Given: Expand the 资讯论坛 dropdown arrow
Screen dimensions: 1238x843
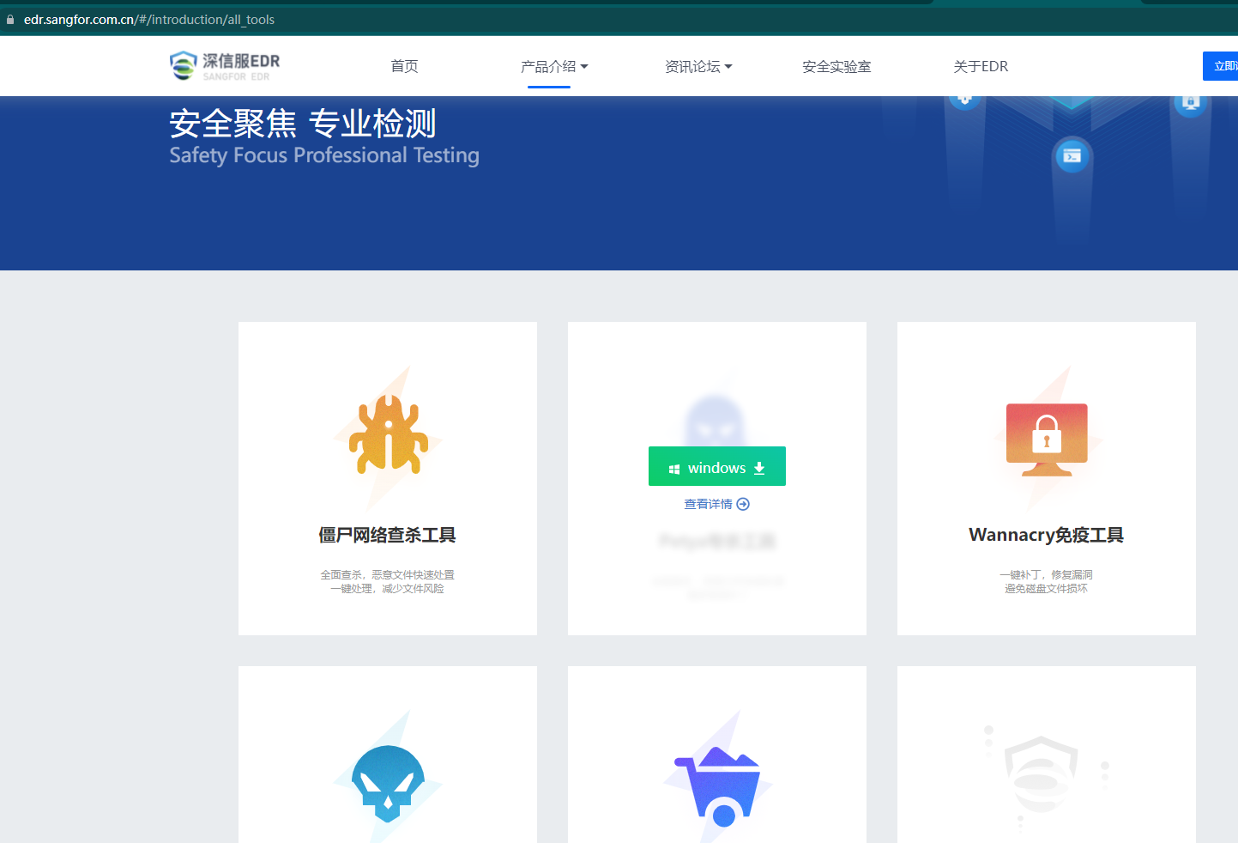Looking at the screenshot, I should pos(728,66).
